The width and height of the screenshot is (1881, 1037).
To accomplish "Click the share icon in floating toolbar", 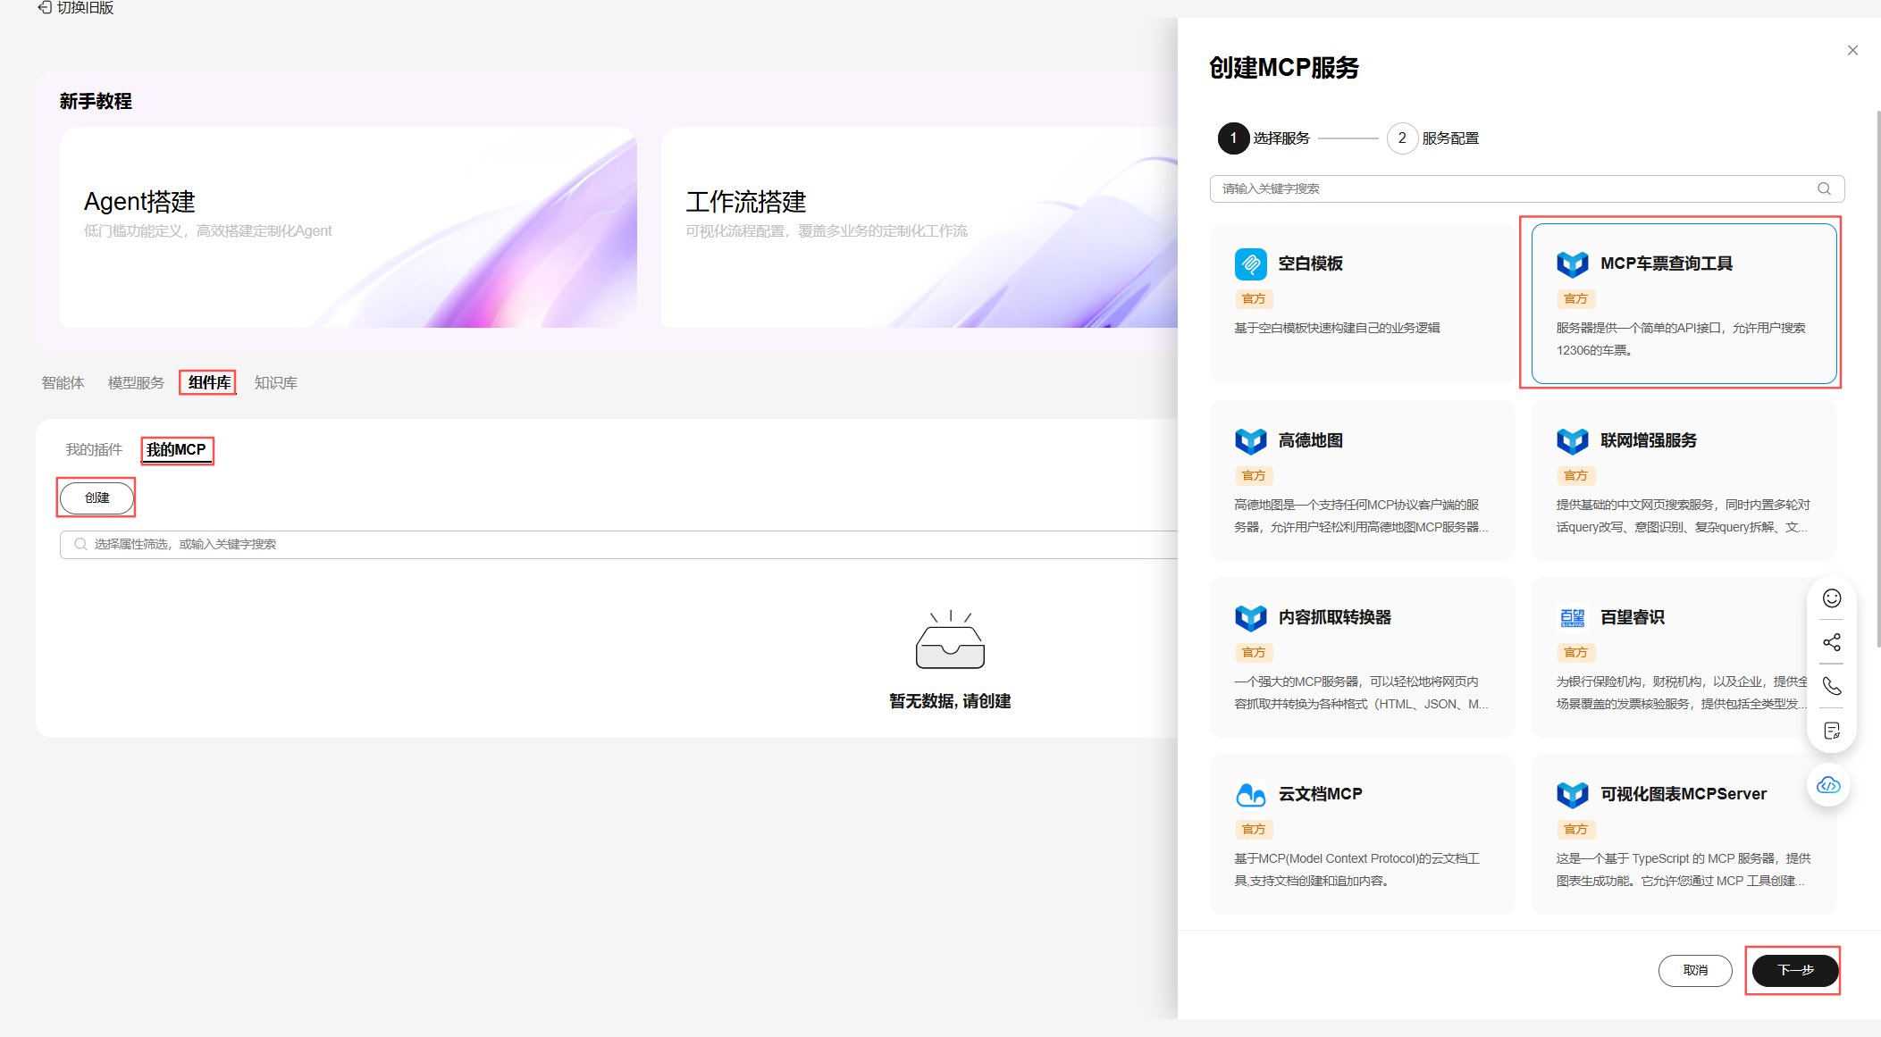I will [1832, 642].
